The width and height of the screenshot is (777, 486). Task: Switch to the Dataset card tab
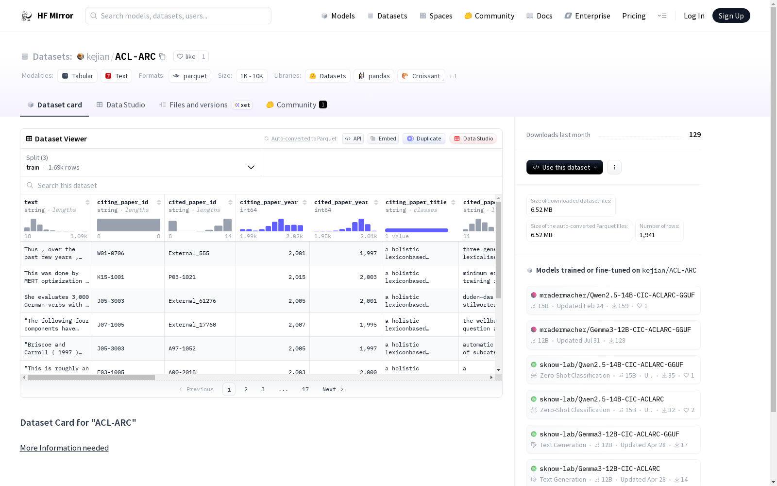(x=54, y=105)
